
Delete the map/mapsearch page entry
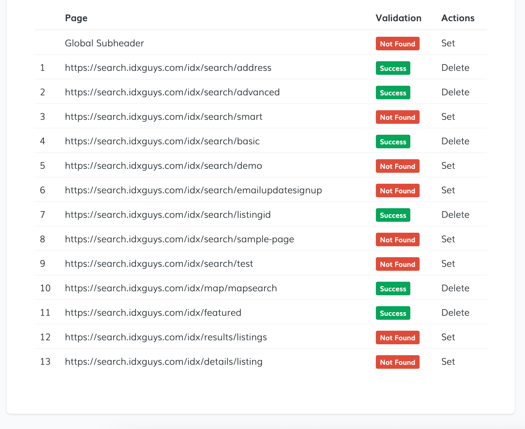[455, 288]
